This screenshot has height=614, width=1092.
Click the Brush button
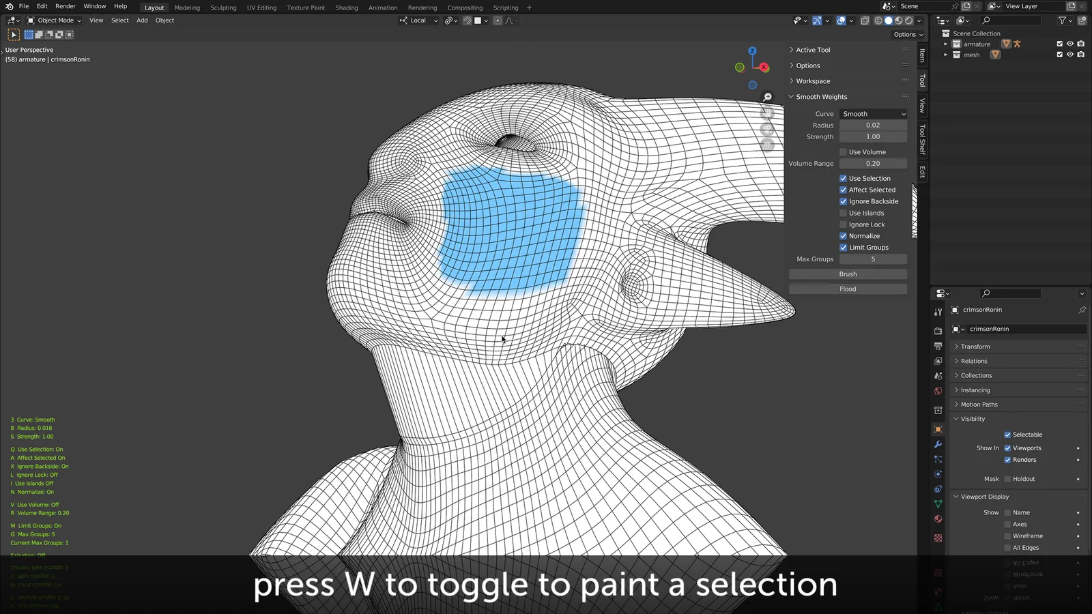(x=848, y=274)
